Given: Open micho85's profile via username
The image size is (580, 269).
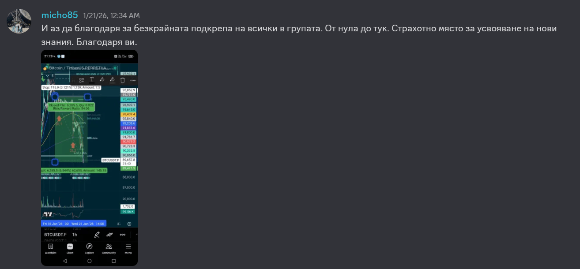Looking at the screenshot, I should click(x=59, y=15).
